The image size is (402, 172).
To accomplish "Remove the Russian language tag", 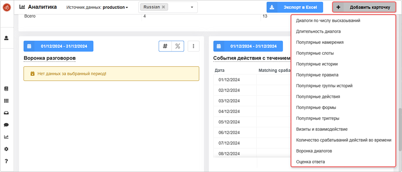I will [163, 7].
